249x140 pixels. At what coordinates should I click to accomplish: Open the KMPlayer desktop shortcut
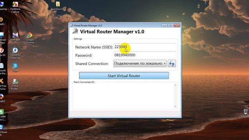click(x=15, y=37)
